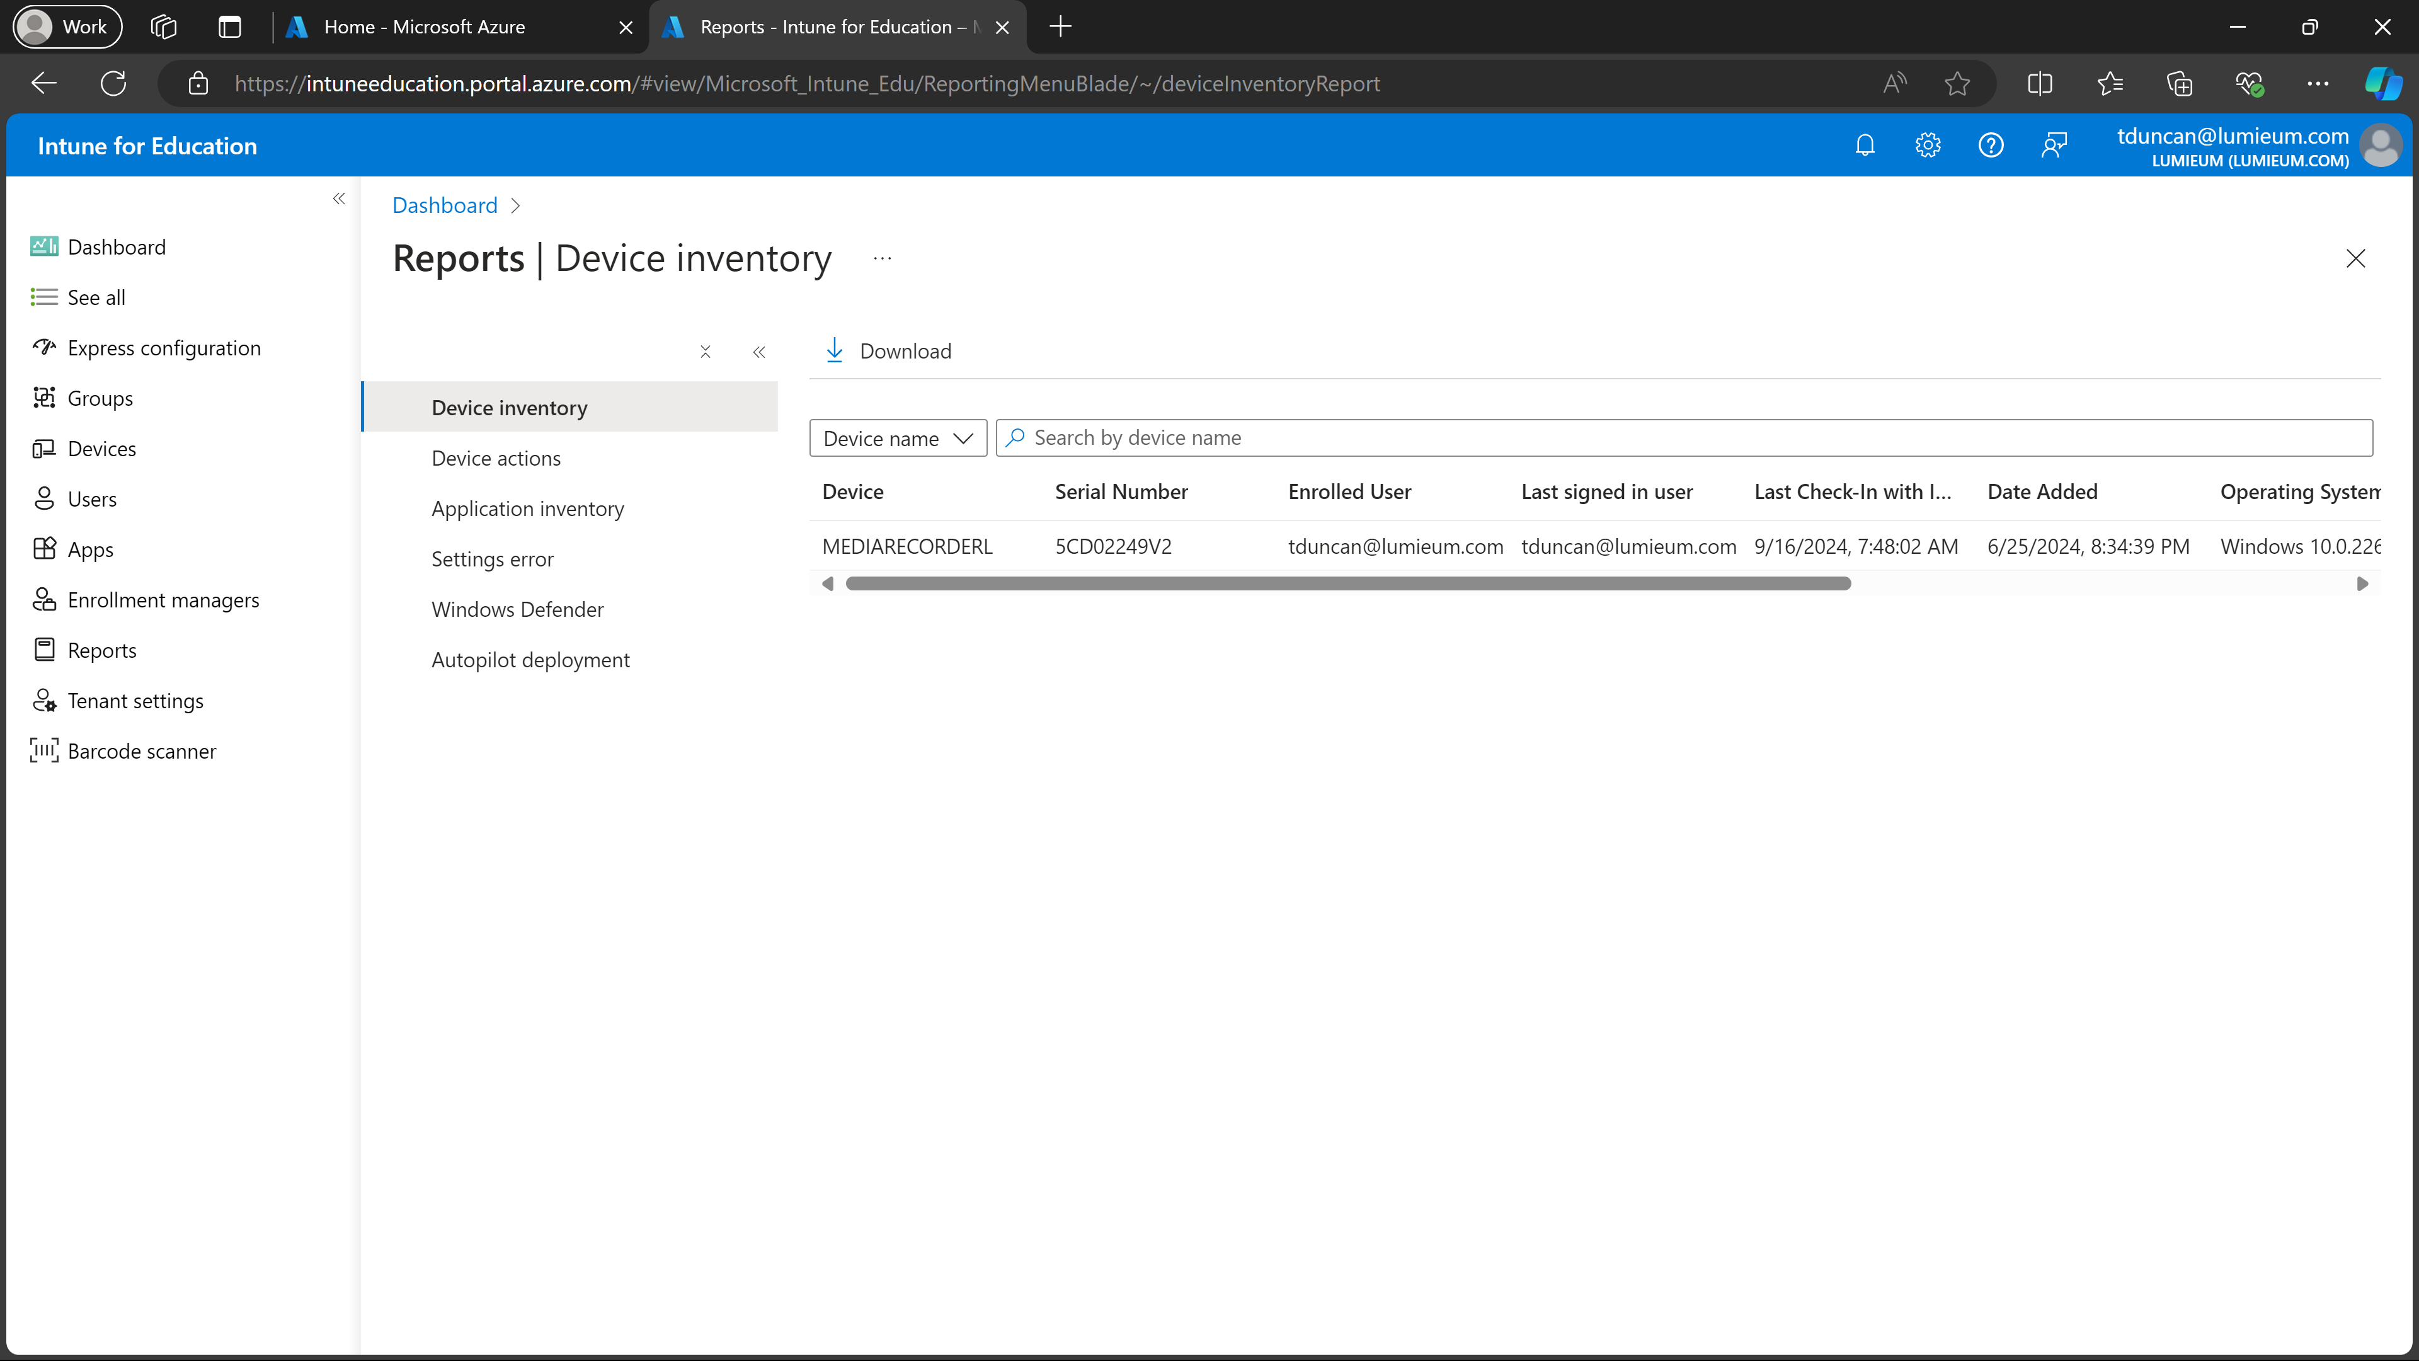The height and width of the screenshot is (1361, 2419).
Task: Click the browser refresh icon
Action: click(113, 84)
